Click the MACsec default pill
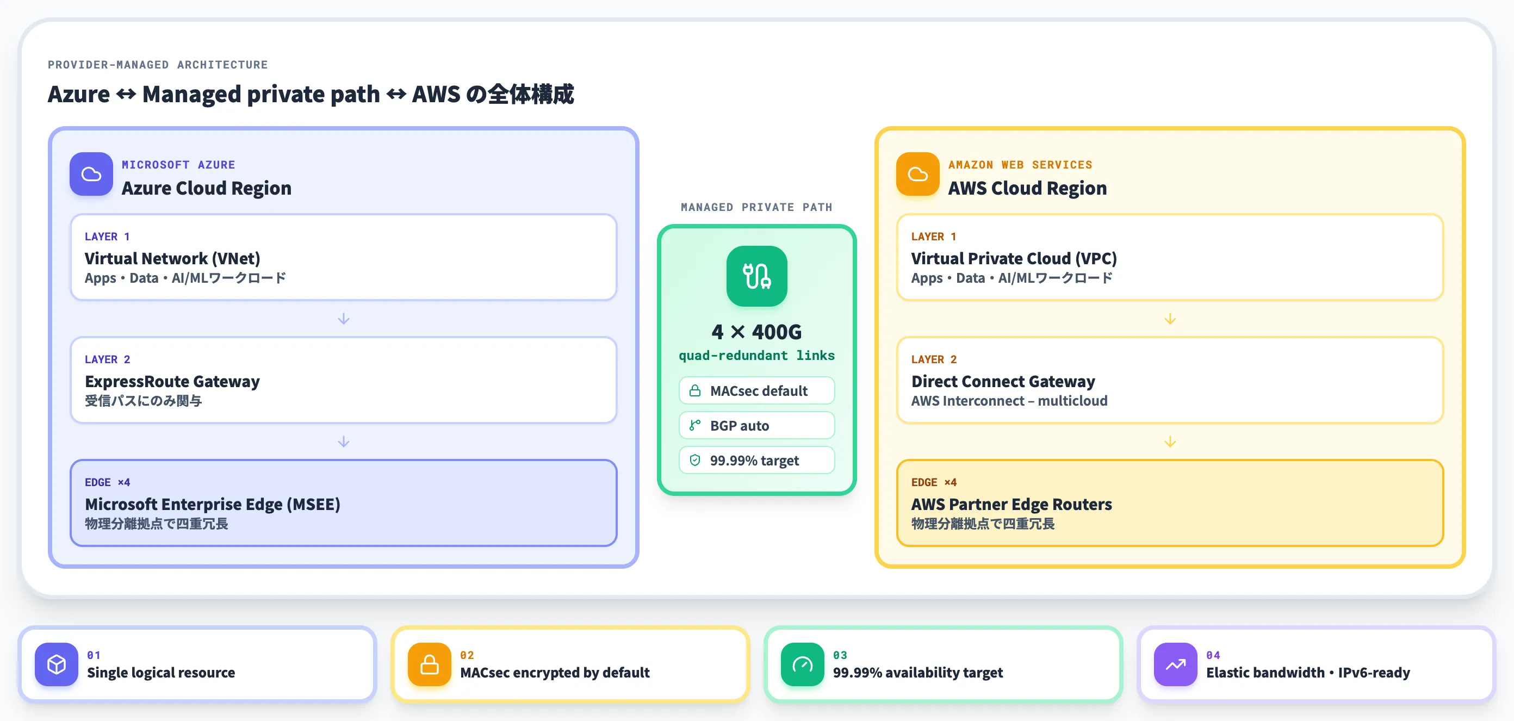Viewport: 1514px width, 721px height. tap(756, 391)
